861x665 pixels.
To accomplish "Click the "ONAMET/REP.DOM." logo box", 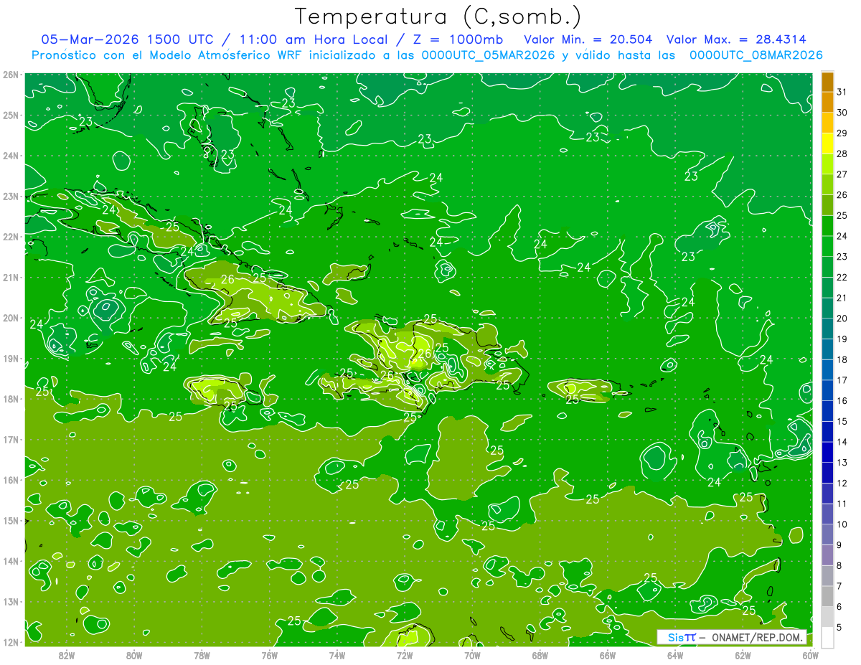I will (732, 637).
